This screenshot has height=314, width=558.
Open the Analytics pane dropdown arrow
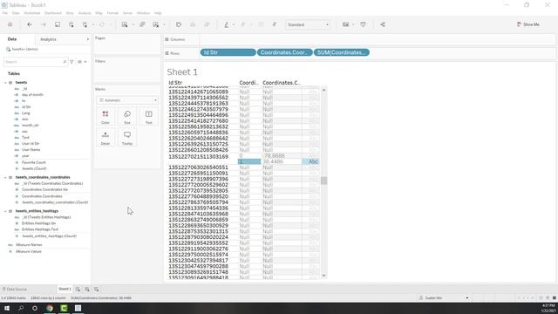click(x=87, y=39)
